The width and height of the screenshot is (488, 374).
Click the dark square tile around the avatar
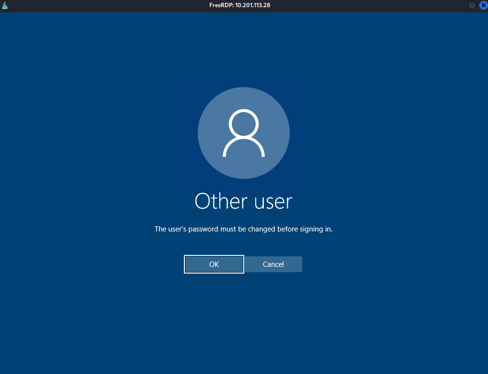190,81
